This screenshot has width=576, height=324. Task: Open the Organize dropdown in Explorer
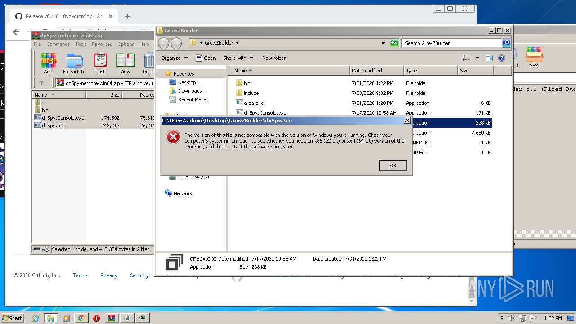tap(174, 58)
